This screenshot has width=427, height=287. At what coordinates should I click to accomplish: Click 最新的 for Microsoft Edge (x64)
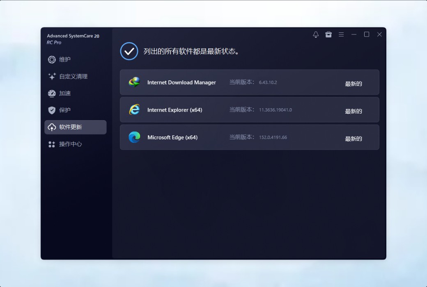click(x=354, y=139)
